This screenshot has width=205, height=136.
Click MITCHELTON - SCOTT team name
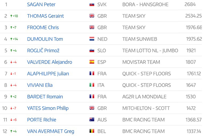pyautogui.click(x=146, y=108)
